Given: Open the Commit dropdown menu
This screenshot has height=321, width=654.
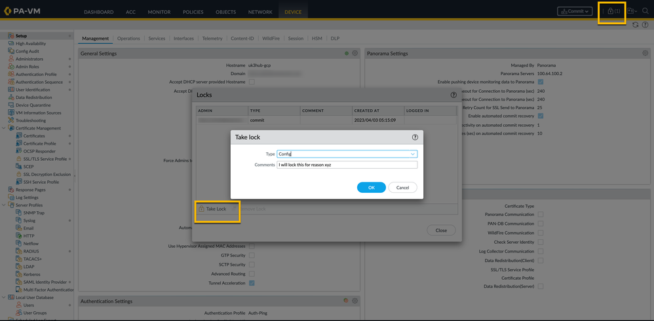Looking at the screenshot, I should [575, 11].
